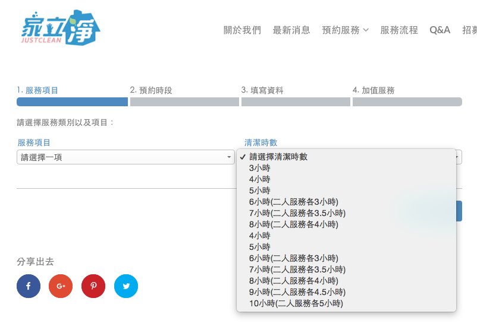Open the 服務項目 dropdown showing 請選擇一項

point(125,157)
